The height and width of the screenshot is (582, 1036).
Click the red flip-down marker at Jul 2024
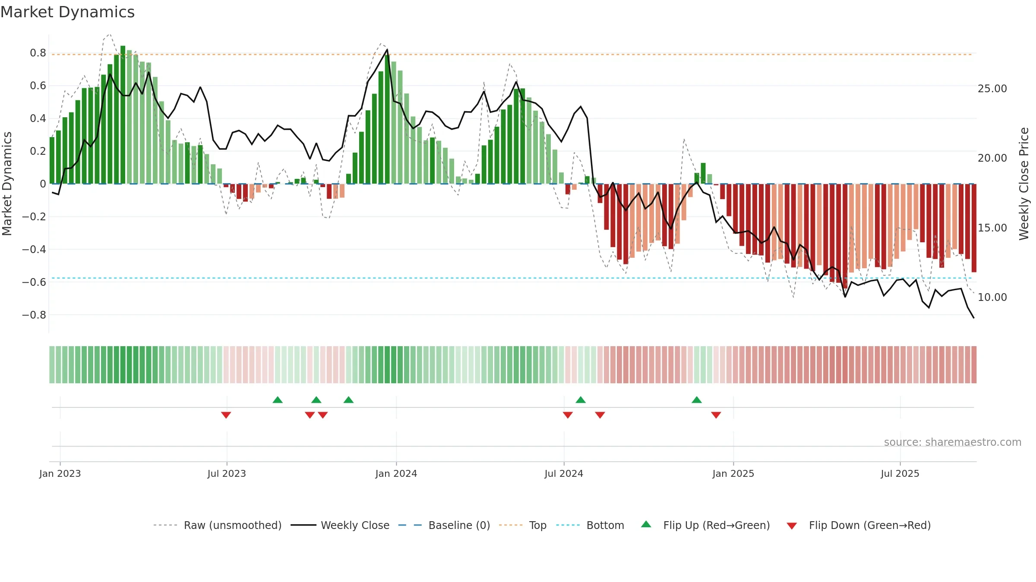(568, 415)
